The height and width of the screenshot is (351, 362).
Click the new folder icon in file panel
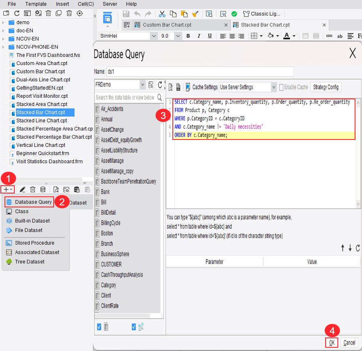pos(6,13)
